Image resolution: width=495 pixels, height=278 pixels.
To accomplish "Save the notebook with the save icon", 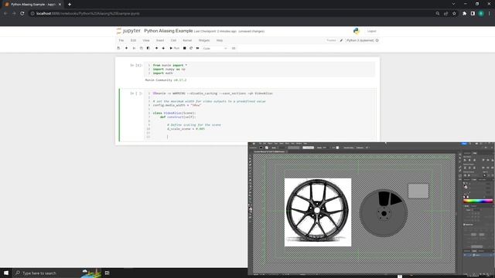I will point(118,48).
